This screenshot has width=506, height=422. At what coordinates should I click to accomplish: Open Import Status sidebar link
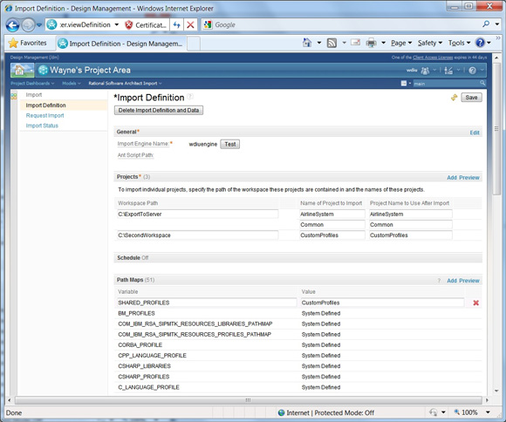click(x=42, y=126)
